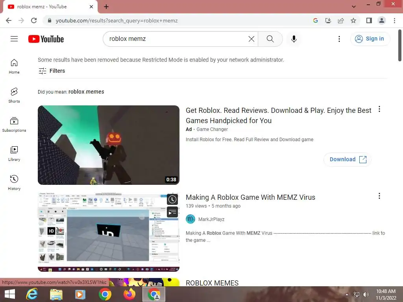403x302 pixels.
Task: Open the MEMZ Virus video thumbnail
Action: pos(109,232)
